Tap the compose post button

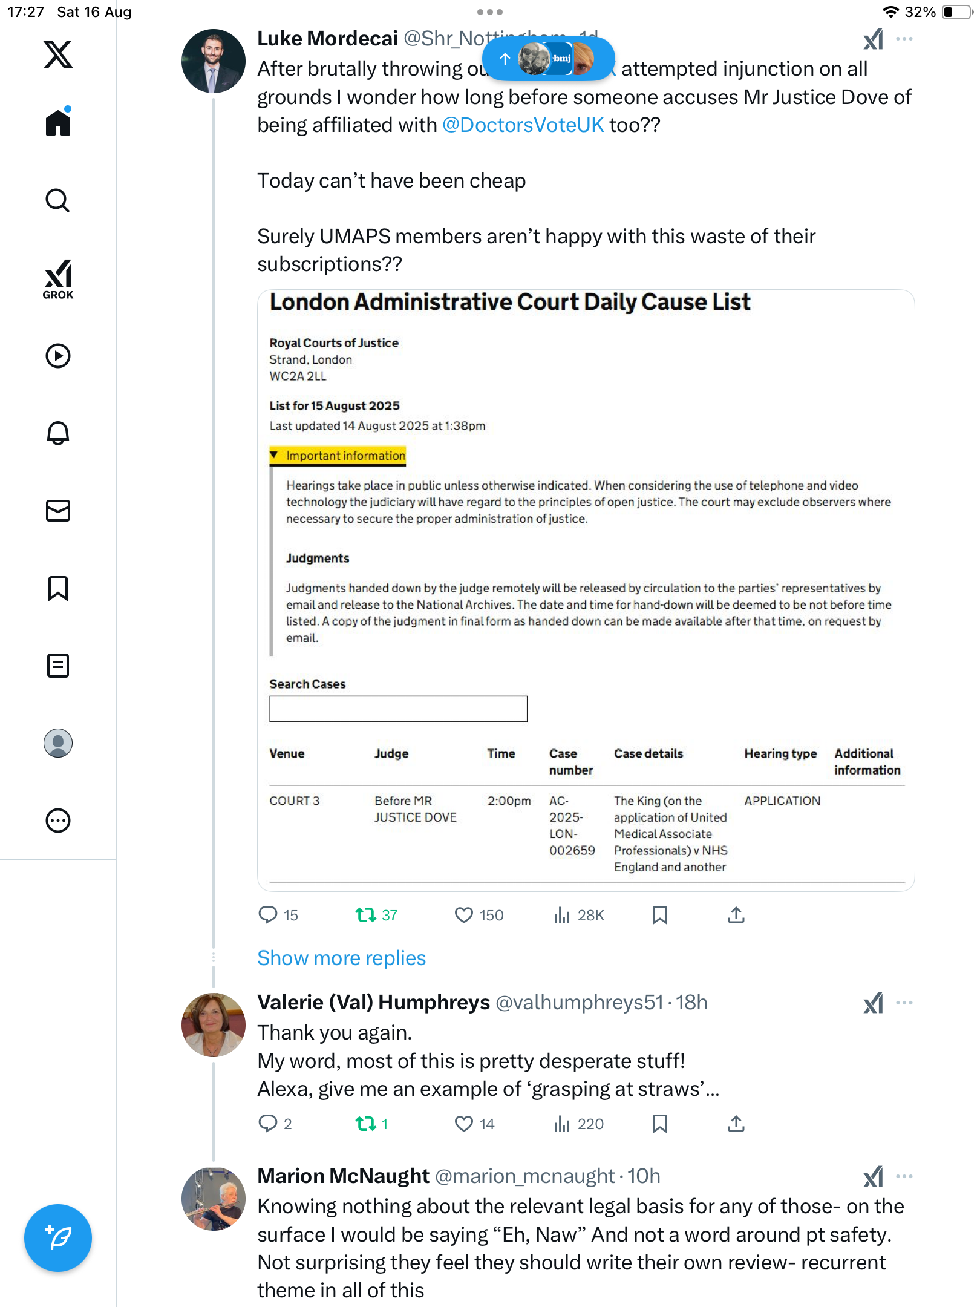pyautogui.click(x=58, y=1238)
